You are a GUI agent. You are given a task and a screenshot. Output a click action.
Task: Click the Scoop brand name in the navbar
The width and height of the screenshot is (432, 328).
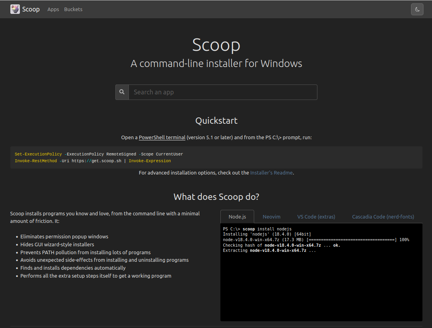pyautogui.click(x=31, y=10)
